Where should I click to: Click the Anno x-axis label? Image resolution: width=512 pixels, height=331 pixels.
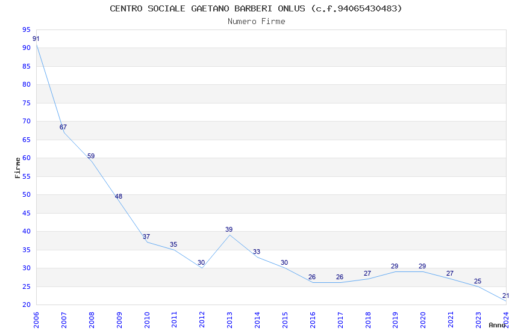tap(497, 325)
